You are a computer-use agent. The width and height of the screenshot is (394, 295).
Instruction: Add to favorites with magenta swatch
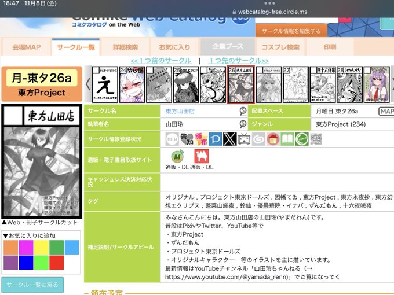[26, 248]
